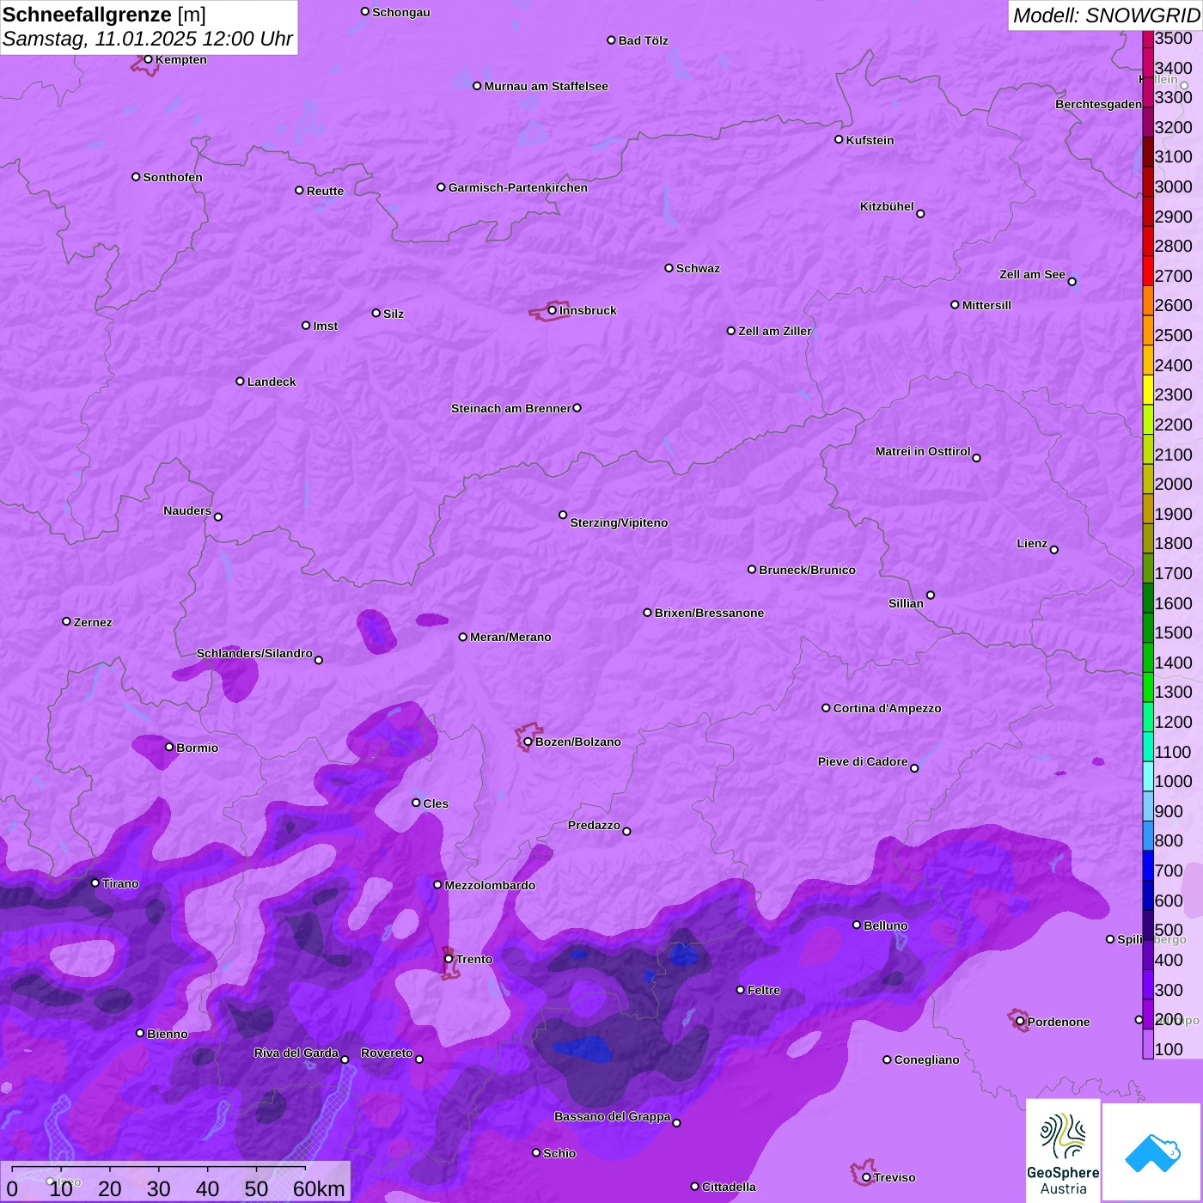Click the Bad Tölz label

click(x=644, y=40)
